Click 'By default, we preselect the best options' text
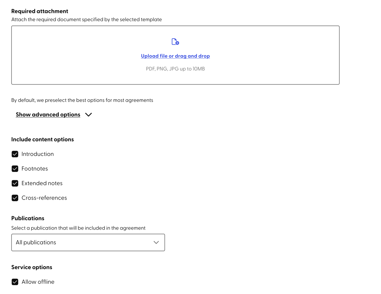 pos(82,100)
